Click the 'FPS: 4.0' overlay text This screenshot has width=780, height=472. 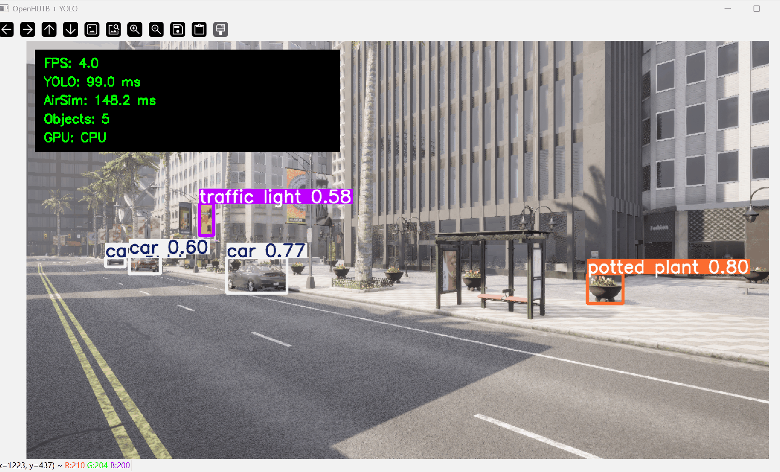pyautogui.click(x=71, y=63)
